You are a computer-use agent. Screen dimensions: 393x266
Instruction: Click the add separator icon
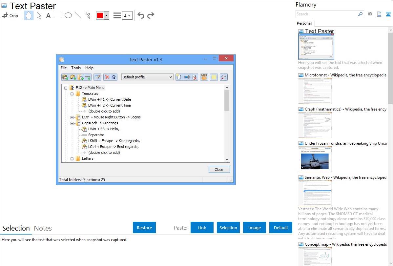[x=88, y=77]
